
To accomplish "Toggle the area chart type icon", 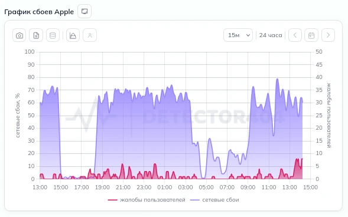I will (x=73, y=35).
